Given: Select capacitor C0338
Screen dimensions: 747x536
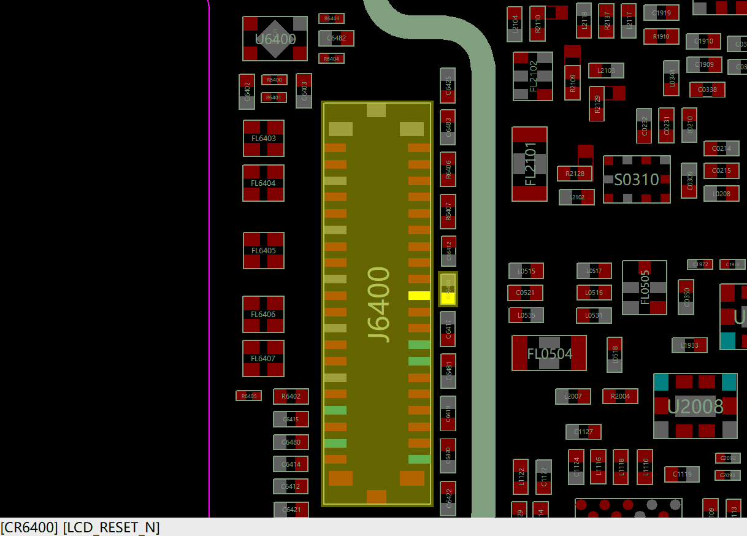Looking at the screenshot, I should coord(707,90).
